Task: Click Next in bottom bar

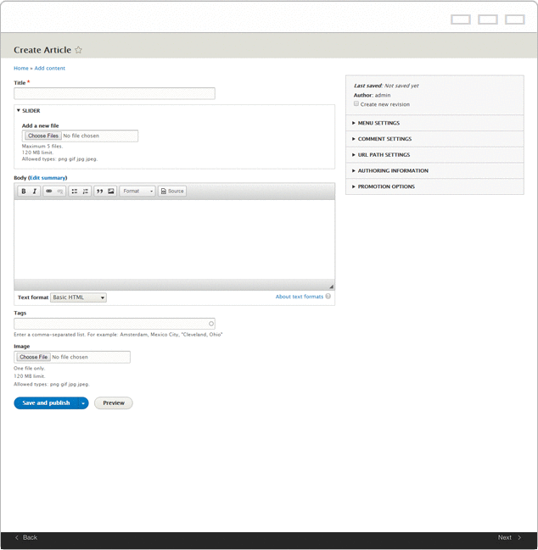Action: click(x=509, y=537)
